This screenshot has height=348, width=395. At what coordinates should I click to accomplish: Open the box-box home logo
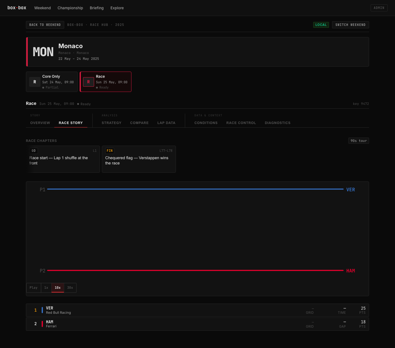point(17,8)
